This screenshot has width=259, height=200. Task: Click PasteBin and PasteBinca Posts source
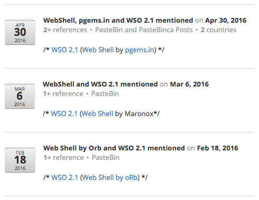pos(144,30)
